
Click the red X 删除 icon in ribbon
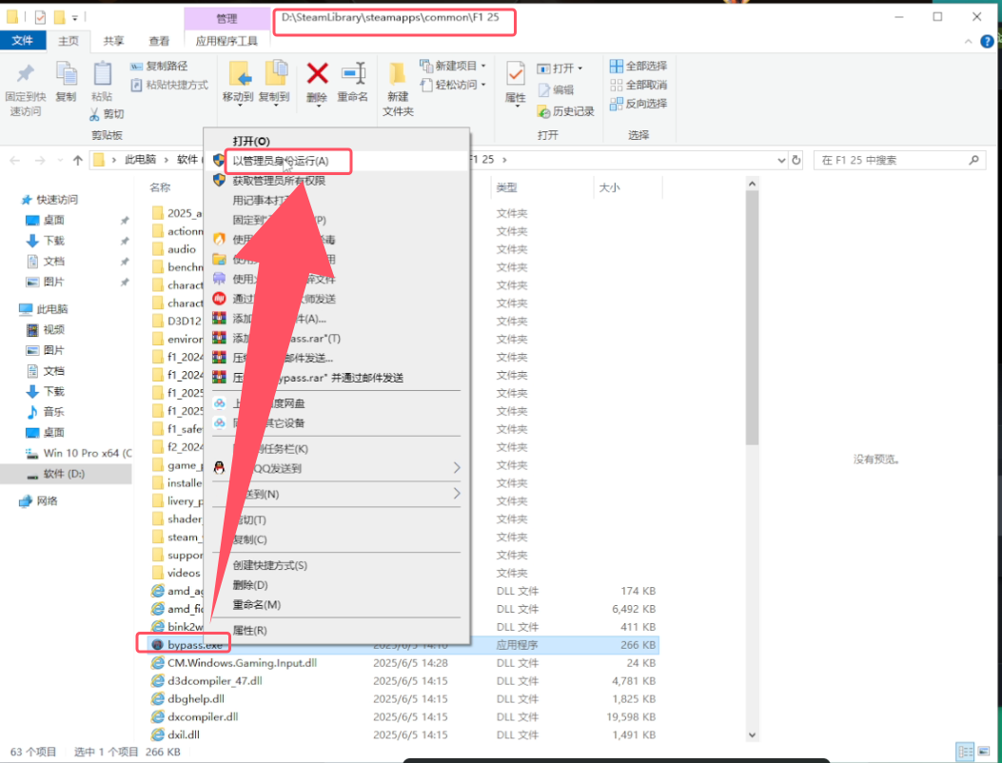[317, 73]
